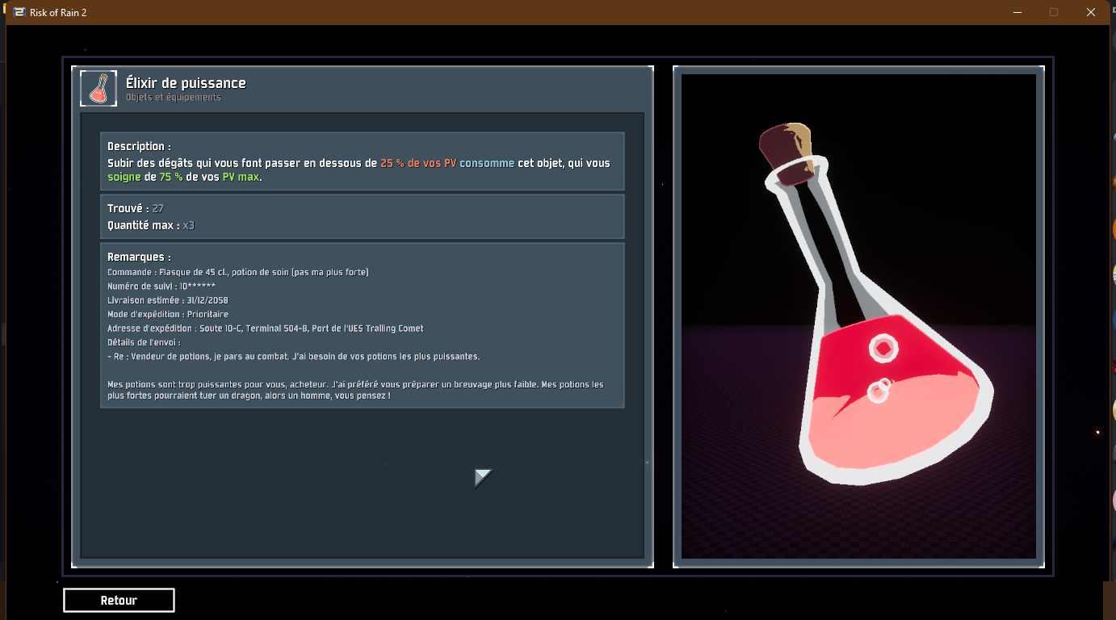Minimize the Risk of Rain 2 window

(1016, 12)
